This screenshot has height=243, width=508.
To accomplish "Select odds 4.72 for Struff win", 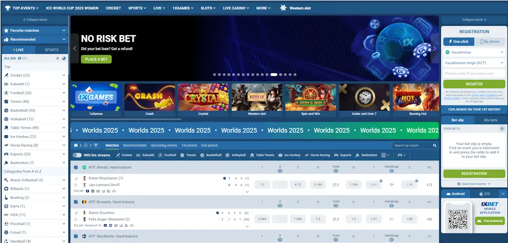I will (x=298, y=185).
